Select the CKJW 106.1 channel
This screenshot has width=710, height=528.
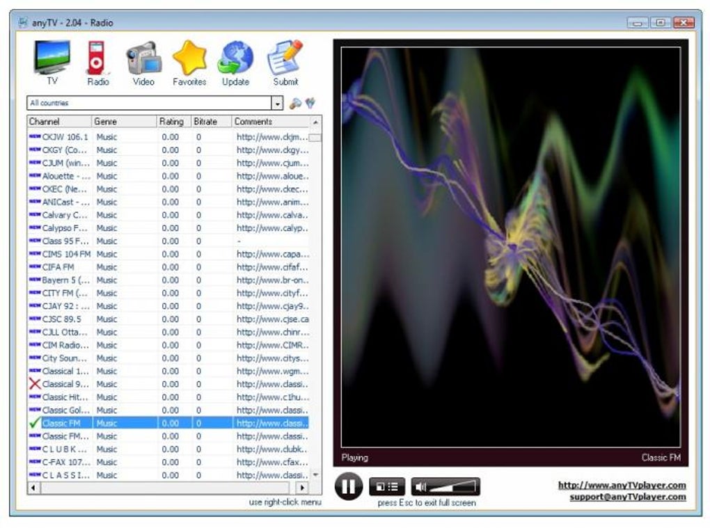point(168,136)
